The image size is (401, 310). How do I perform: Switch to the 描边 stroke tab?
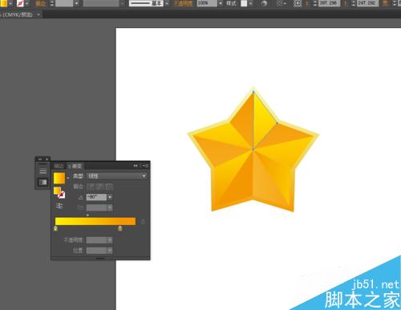(x=59, y=166)
